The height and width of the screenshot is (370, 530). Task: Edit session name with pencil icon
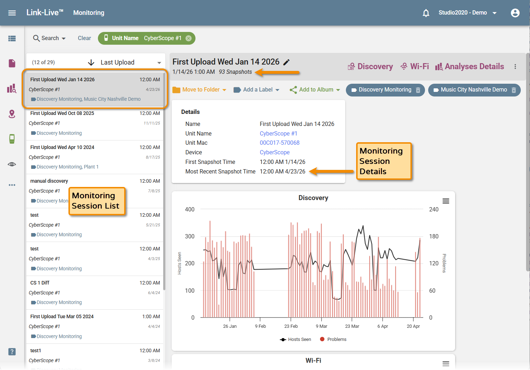point(286,62)
